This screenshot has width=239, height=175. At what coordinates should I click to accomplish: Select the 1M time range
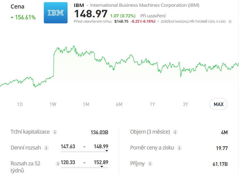click(86, 104)
